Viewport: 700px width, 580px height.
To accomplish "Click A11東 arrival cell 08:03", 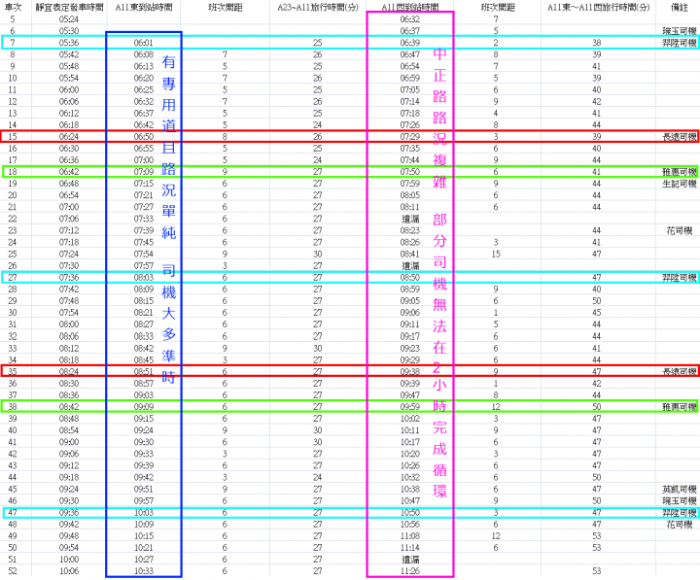I will click(x=143, y=278).
